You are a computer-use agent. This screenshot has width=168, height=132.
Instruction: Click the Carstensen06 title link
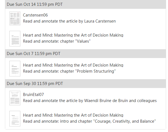35,15
